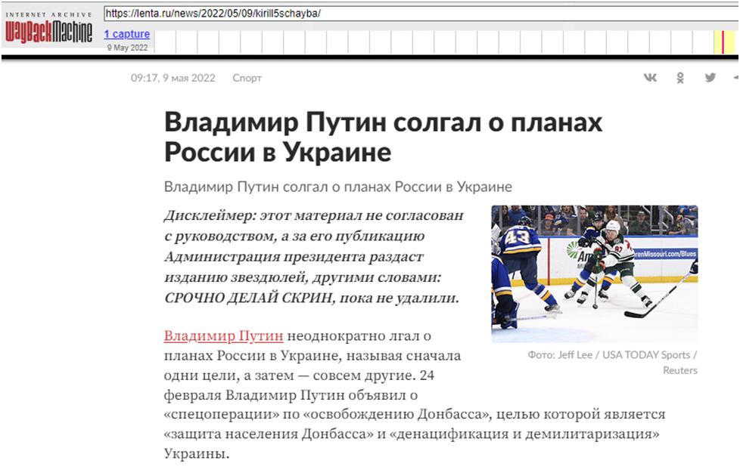
Task: Click the article subtitle below headline
Action: (x=337, y=187)
